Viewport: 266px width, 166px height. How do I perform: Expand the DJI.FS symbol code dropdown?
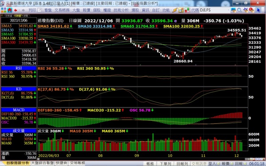[228, 10]
